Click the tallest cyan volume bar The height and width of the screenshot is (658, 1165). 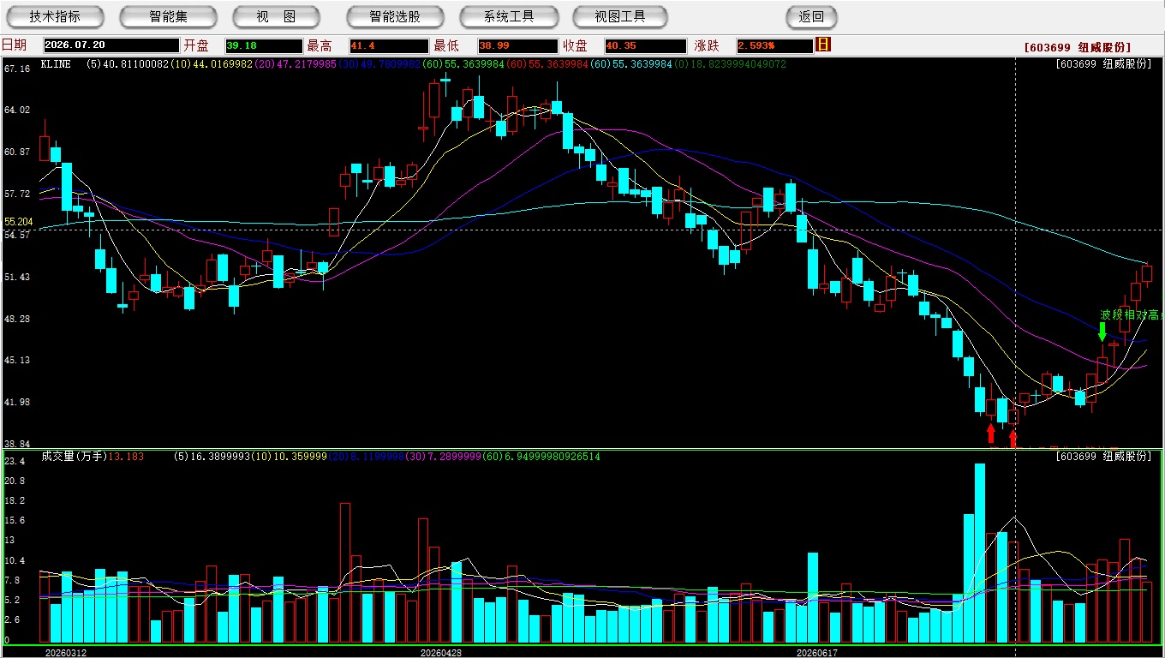980,553
